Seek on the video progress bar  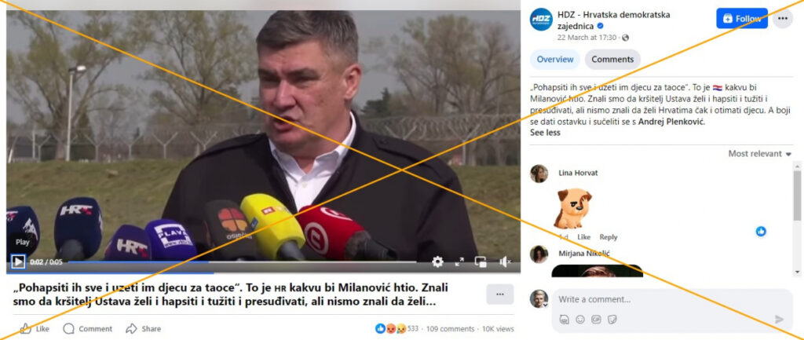click(242, 262)
